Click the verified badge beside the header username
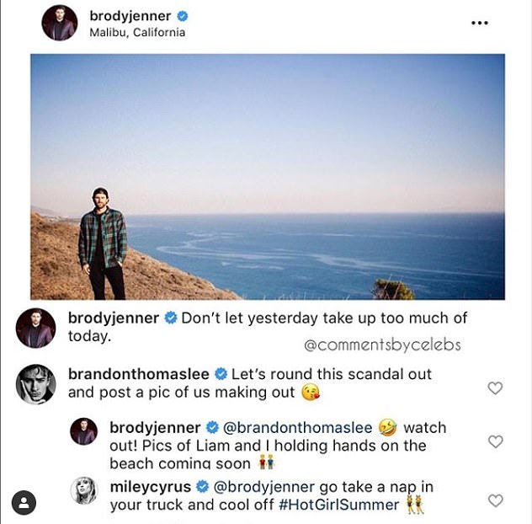This screenshot has width=532, height=524. tap(182, 16)
